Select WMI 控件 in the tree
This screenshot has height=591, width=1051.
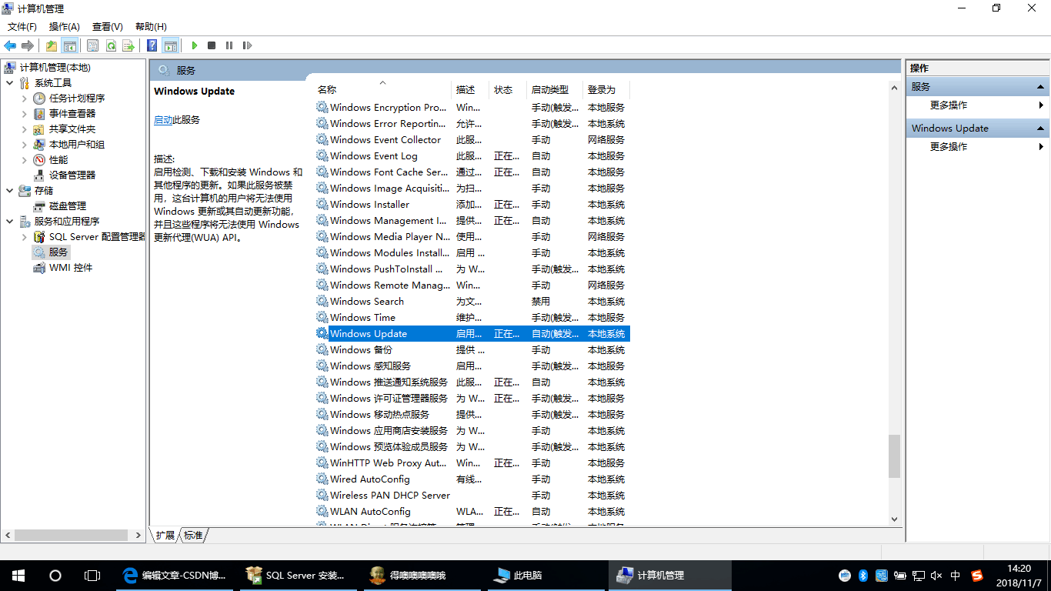(x=71, y=268)
